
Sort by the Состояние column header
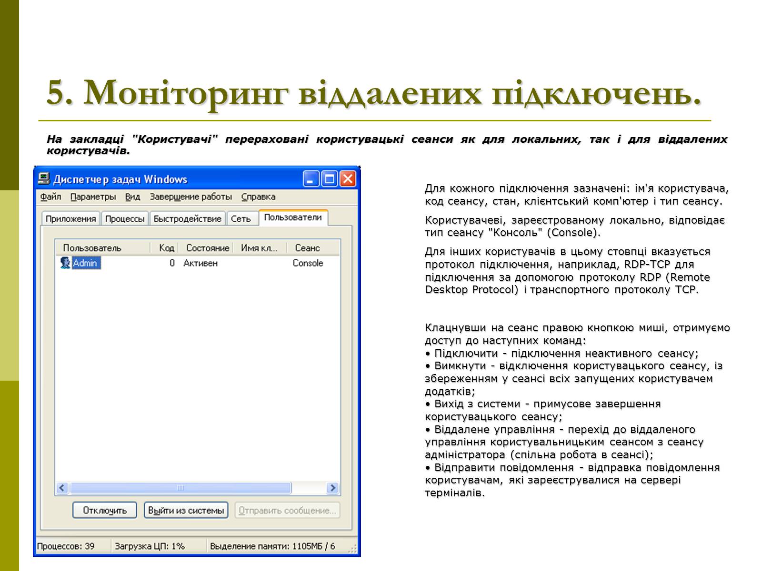coord(206,248)
